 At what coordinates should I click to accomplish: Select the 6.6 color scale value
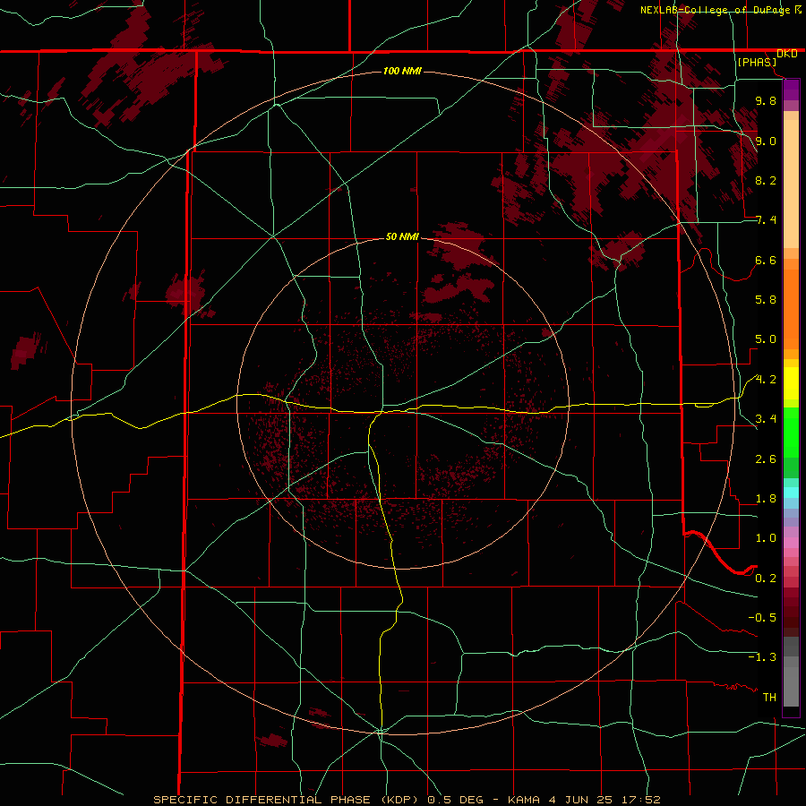click(766, 260)
